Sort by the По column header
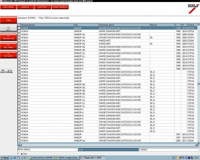The image size is (200, 160). point(184,25)
